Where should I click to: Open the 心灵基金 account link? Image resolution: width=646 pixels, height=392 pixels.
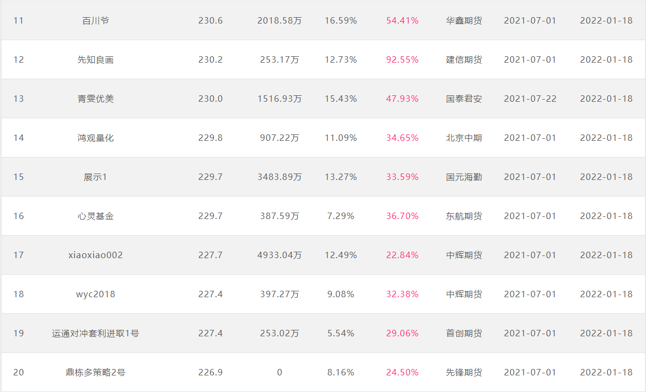(x=95, y=216)
